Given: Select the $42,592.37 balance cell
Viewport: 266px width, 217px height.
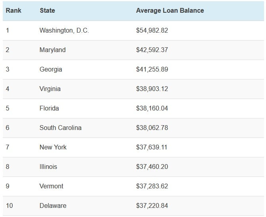Looking at the screenshot, I should 152,50.
